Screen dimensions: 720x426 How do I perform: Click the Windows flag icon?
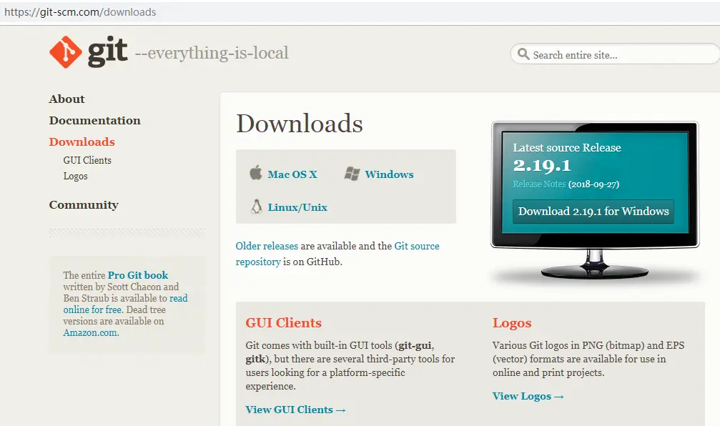click(x=352, y=174)
